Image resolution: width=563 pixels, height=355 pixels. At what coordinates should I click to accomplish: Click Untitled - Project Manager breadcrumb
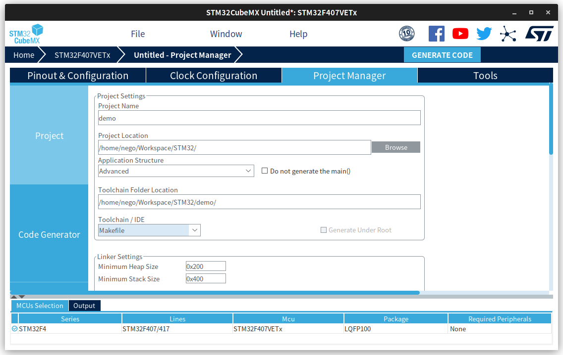coord(182,55)
